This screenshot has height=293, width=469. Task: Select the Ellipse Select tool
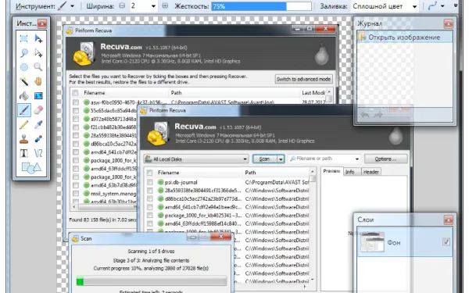click(24, 67)
